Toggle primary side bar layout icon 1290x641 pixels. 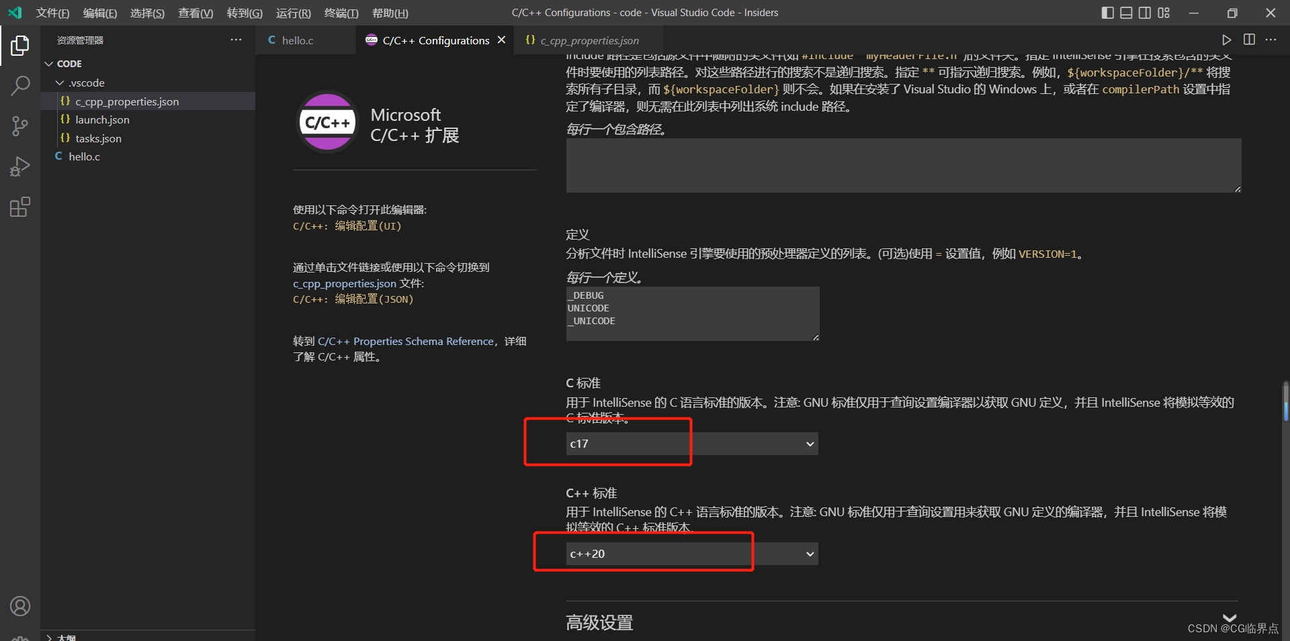coord(1108,13)
